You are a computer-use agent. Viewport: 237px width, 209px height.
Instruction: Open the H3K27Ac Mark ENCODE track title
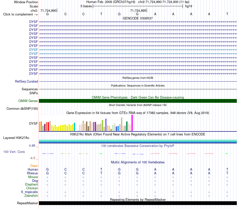click(x=138, y=134)
